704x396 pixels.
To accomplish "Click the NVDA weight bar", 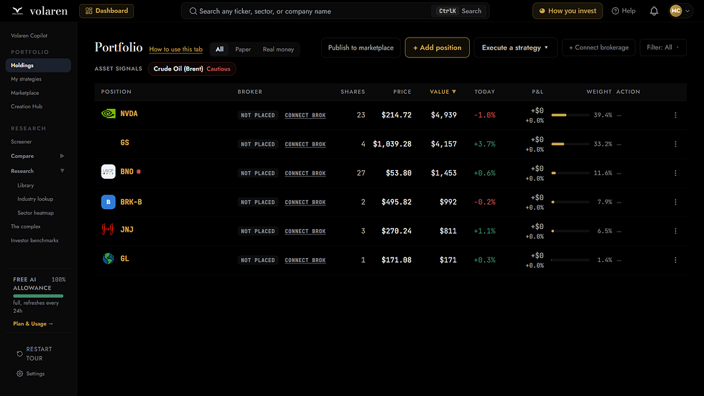I will click(x=570, y=115).
